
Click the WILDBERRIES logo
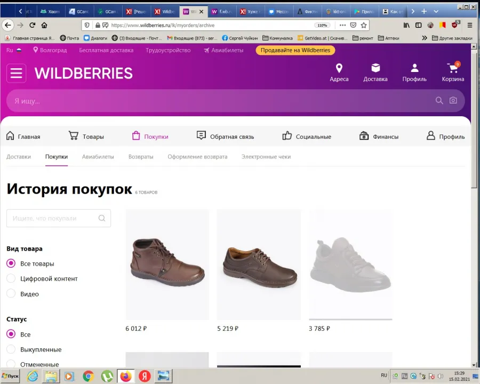pos(84,73)
